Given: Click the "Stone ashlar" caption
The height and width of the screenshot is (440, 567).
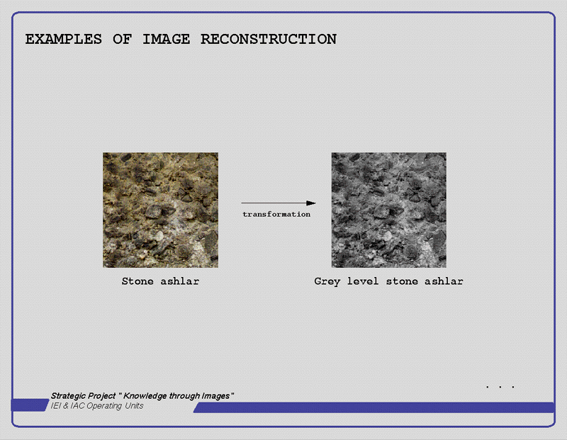Looking at the screenshot, I should tap(161, 281).
